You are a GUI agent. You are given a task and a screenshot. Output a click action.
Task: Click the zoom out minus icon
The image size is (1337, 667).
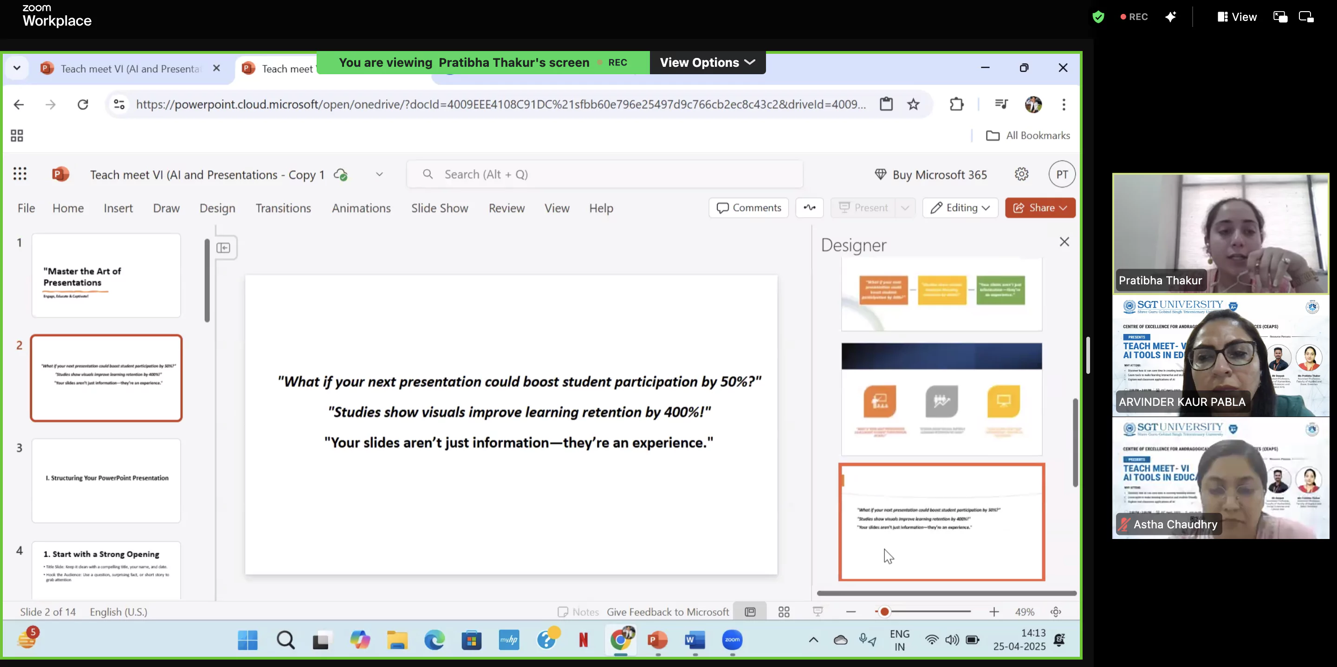click(x=850, y=612)
